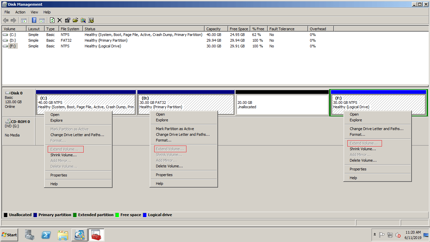Click the magnifying glass toolbar icon
Image resolution: width=430 pixels, height=242 pixels.
coord(83,20)
